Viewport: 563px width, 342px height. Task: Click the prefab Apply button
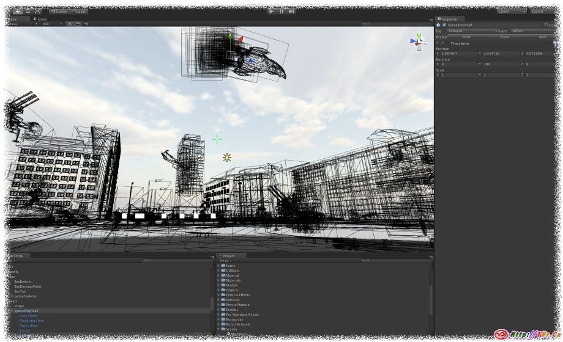point(543,37)
